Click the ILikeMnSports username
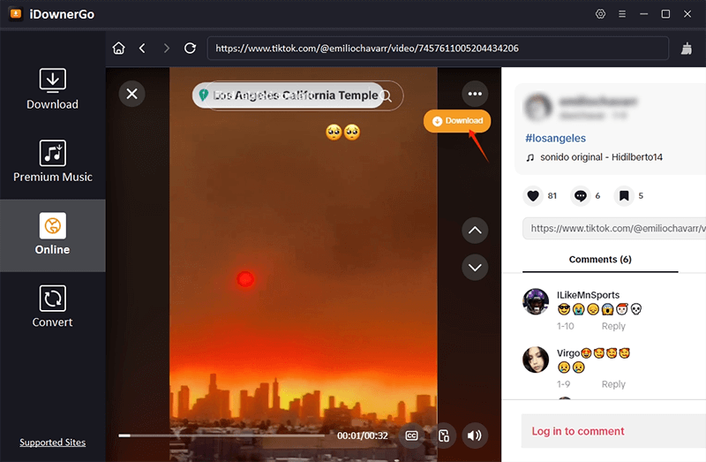The image size is (706, 462). click(x=588, y=295)
